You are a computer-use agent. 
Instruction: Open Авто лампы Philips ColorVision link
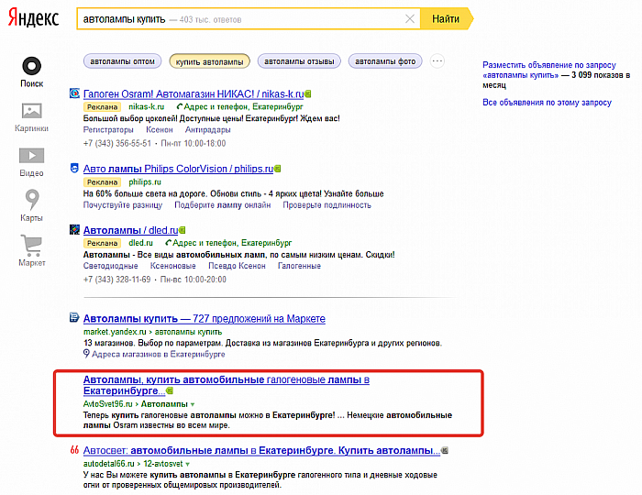click(x=178, y=169)
